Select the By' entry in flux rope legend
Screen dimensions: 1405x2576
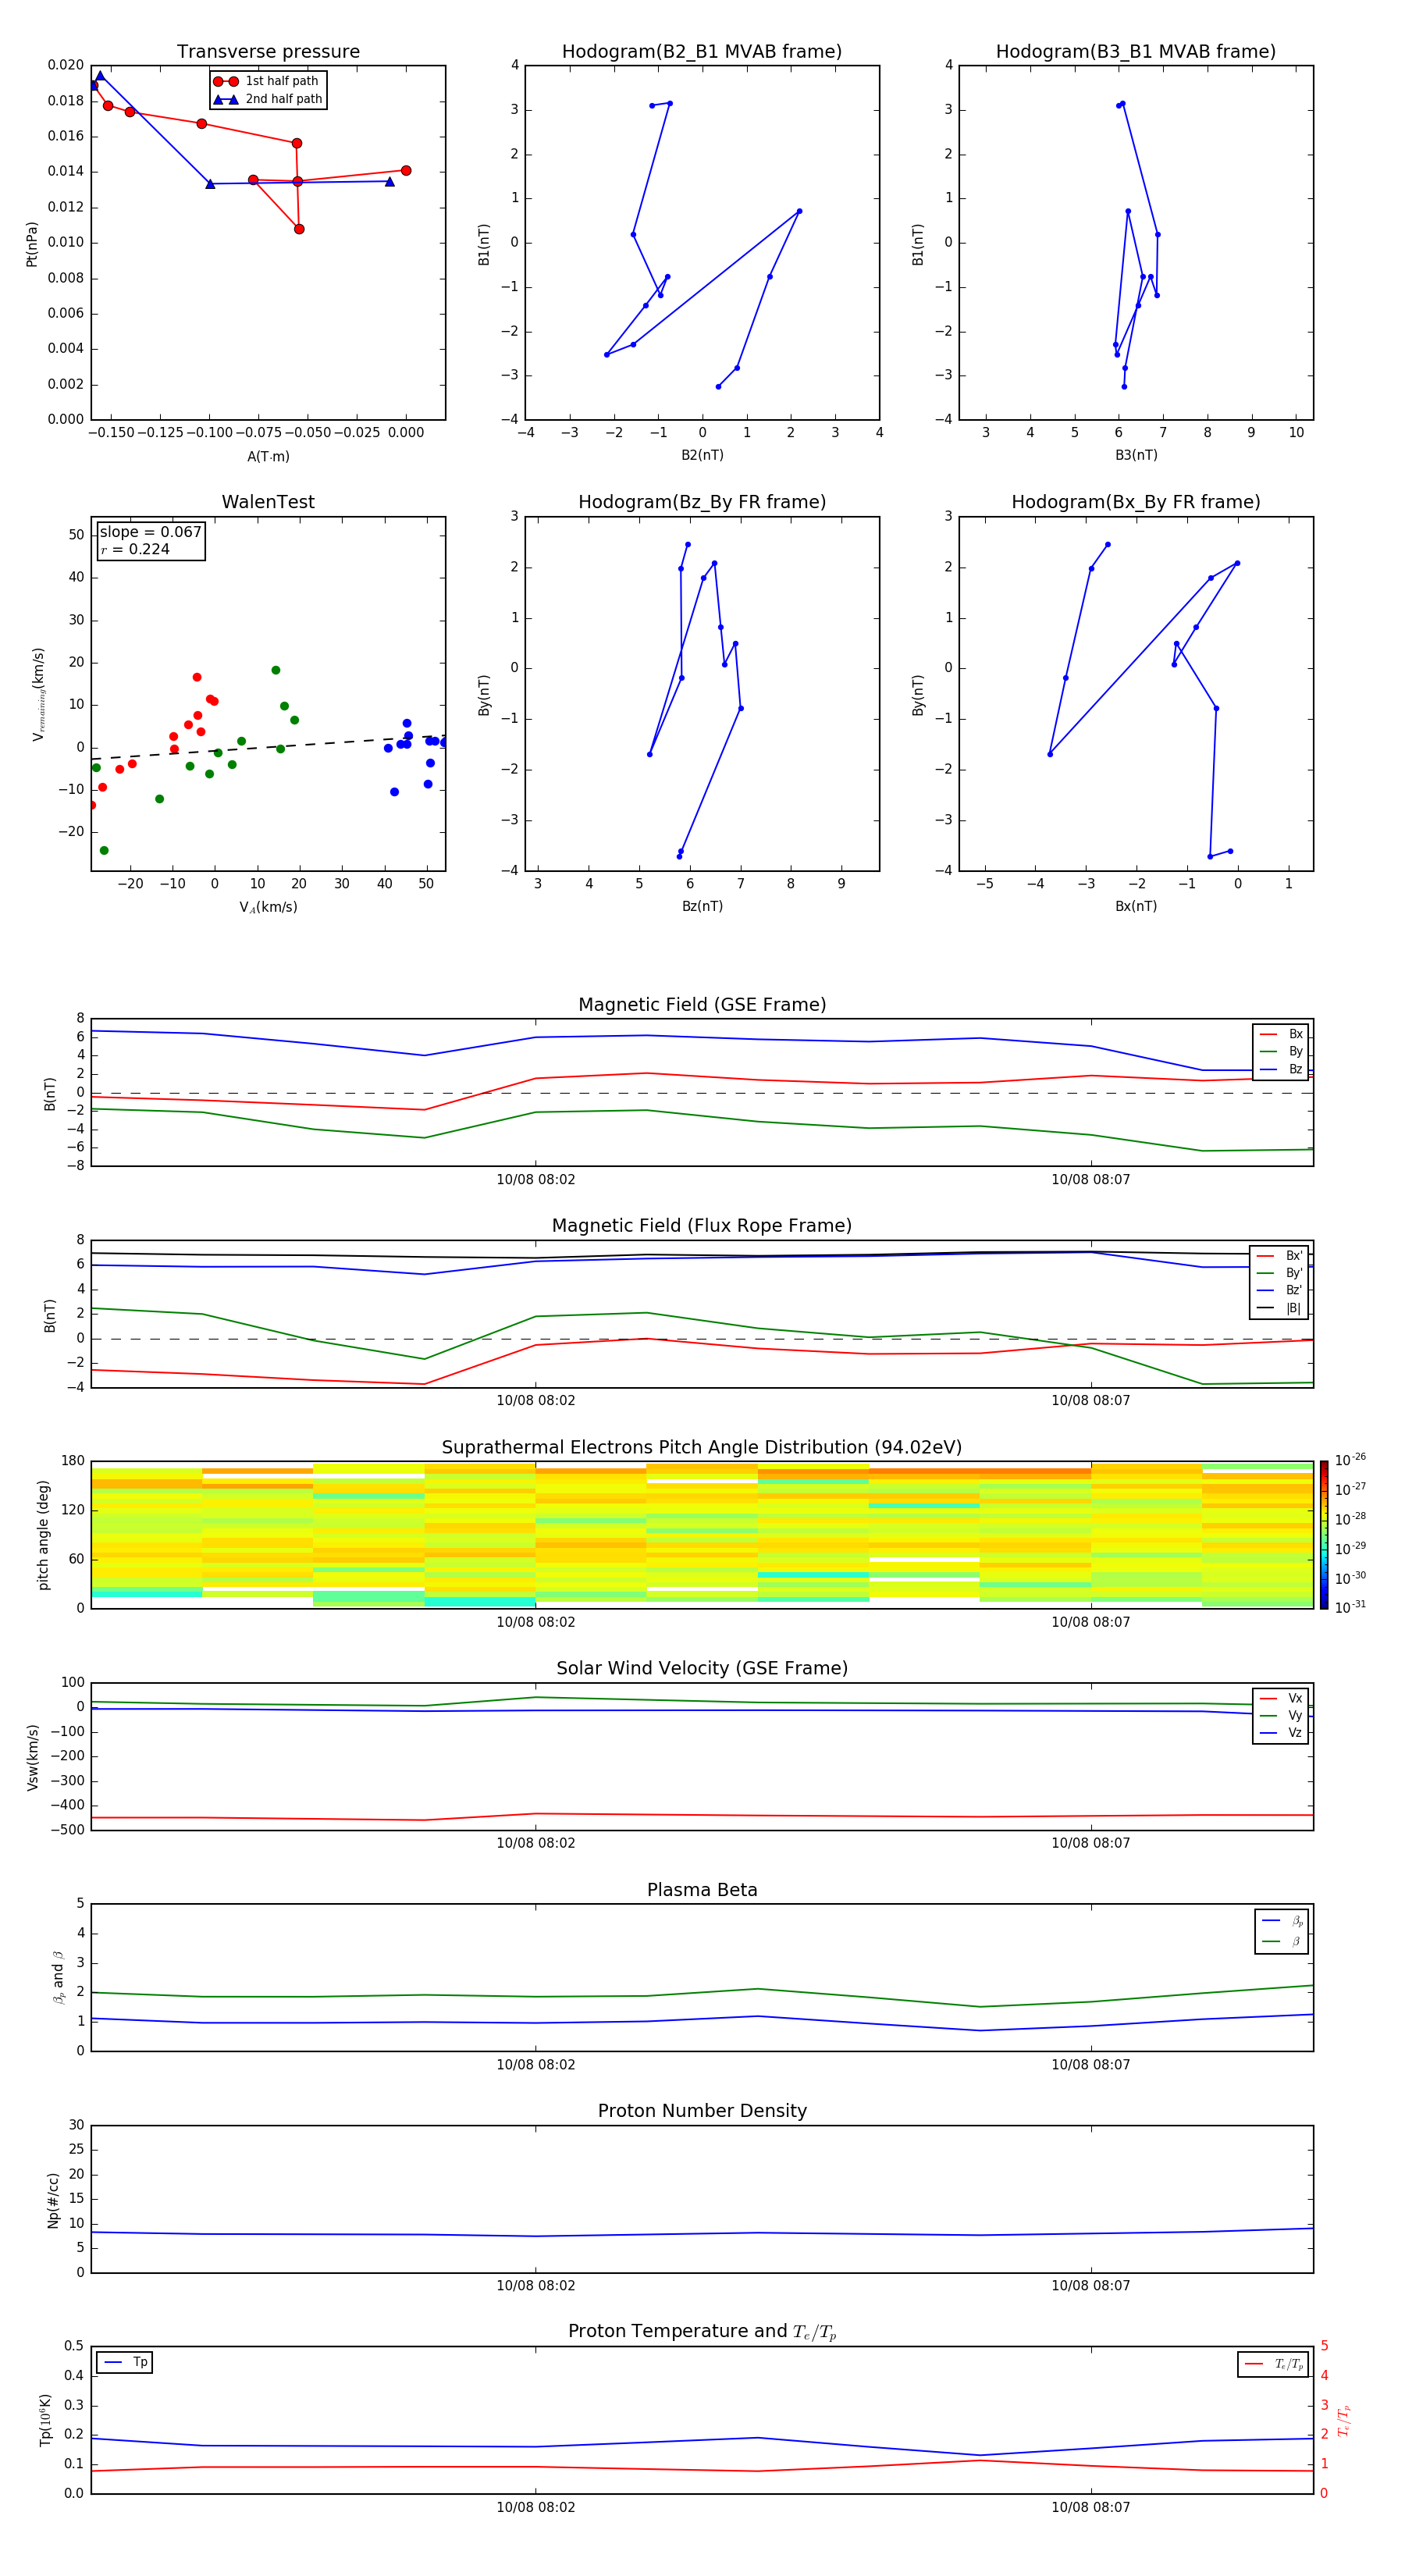click(x=1280, y=1273)
